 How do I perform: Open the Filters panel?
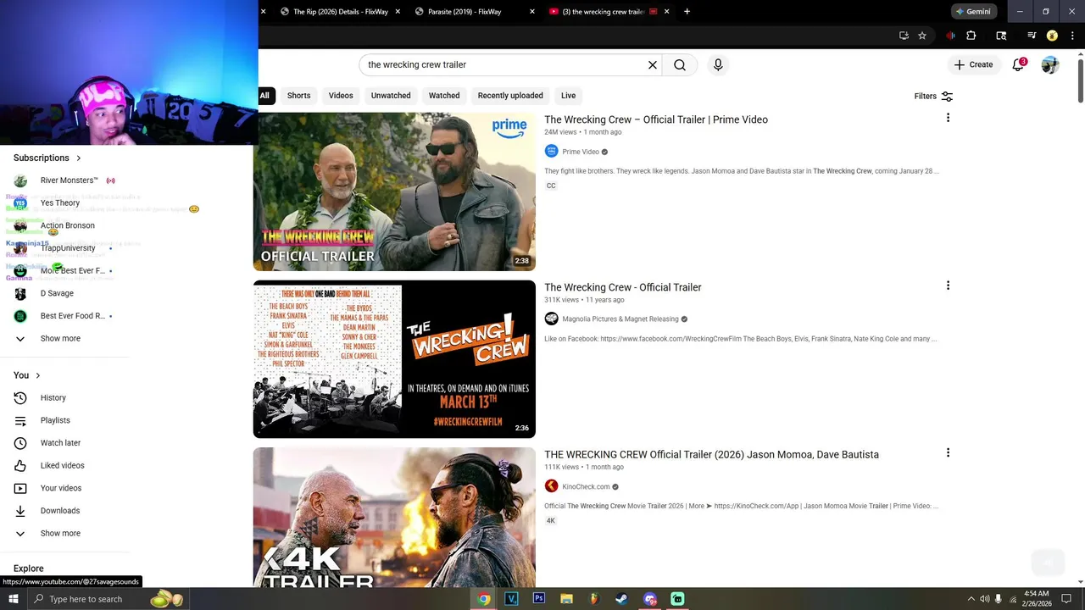933,96
